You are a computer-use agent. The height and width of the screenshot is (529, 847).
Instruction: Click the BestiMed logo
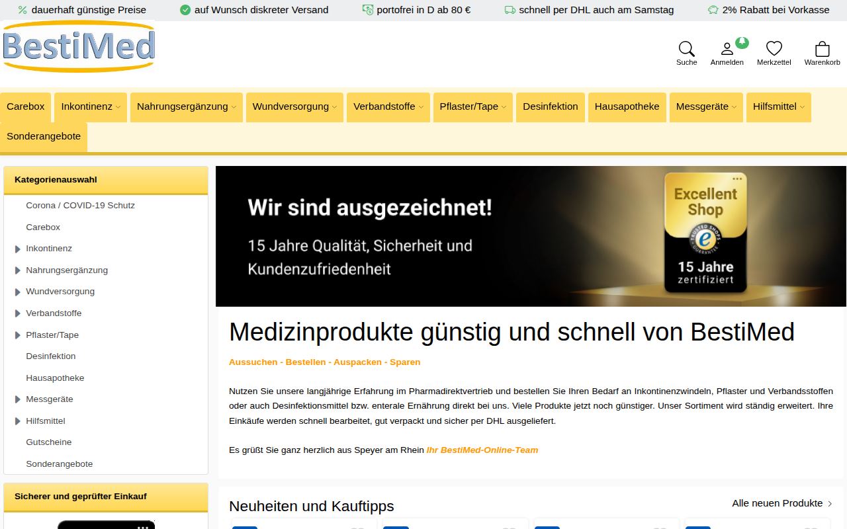79,46
